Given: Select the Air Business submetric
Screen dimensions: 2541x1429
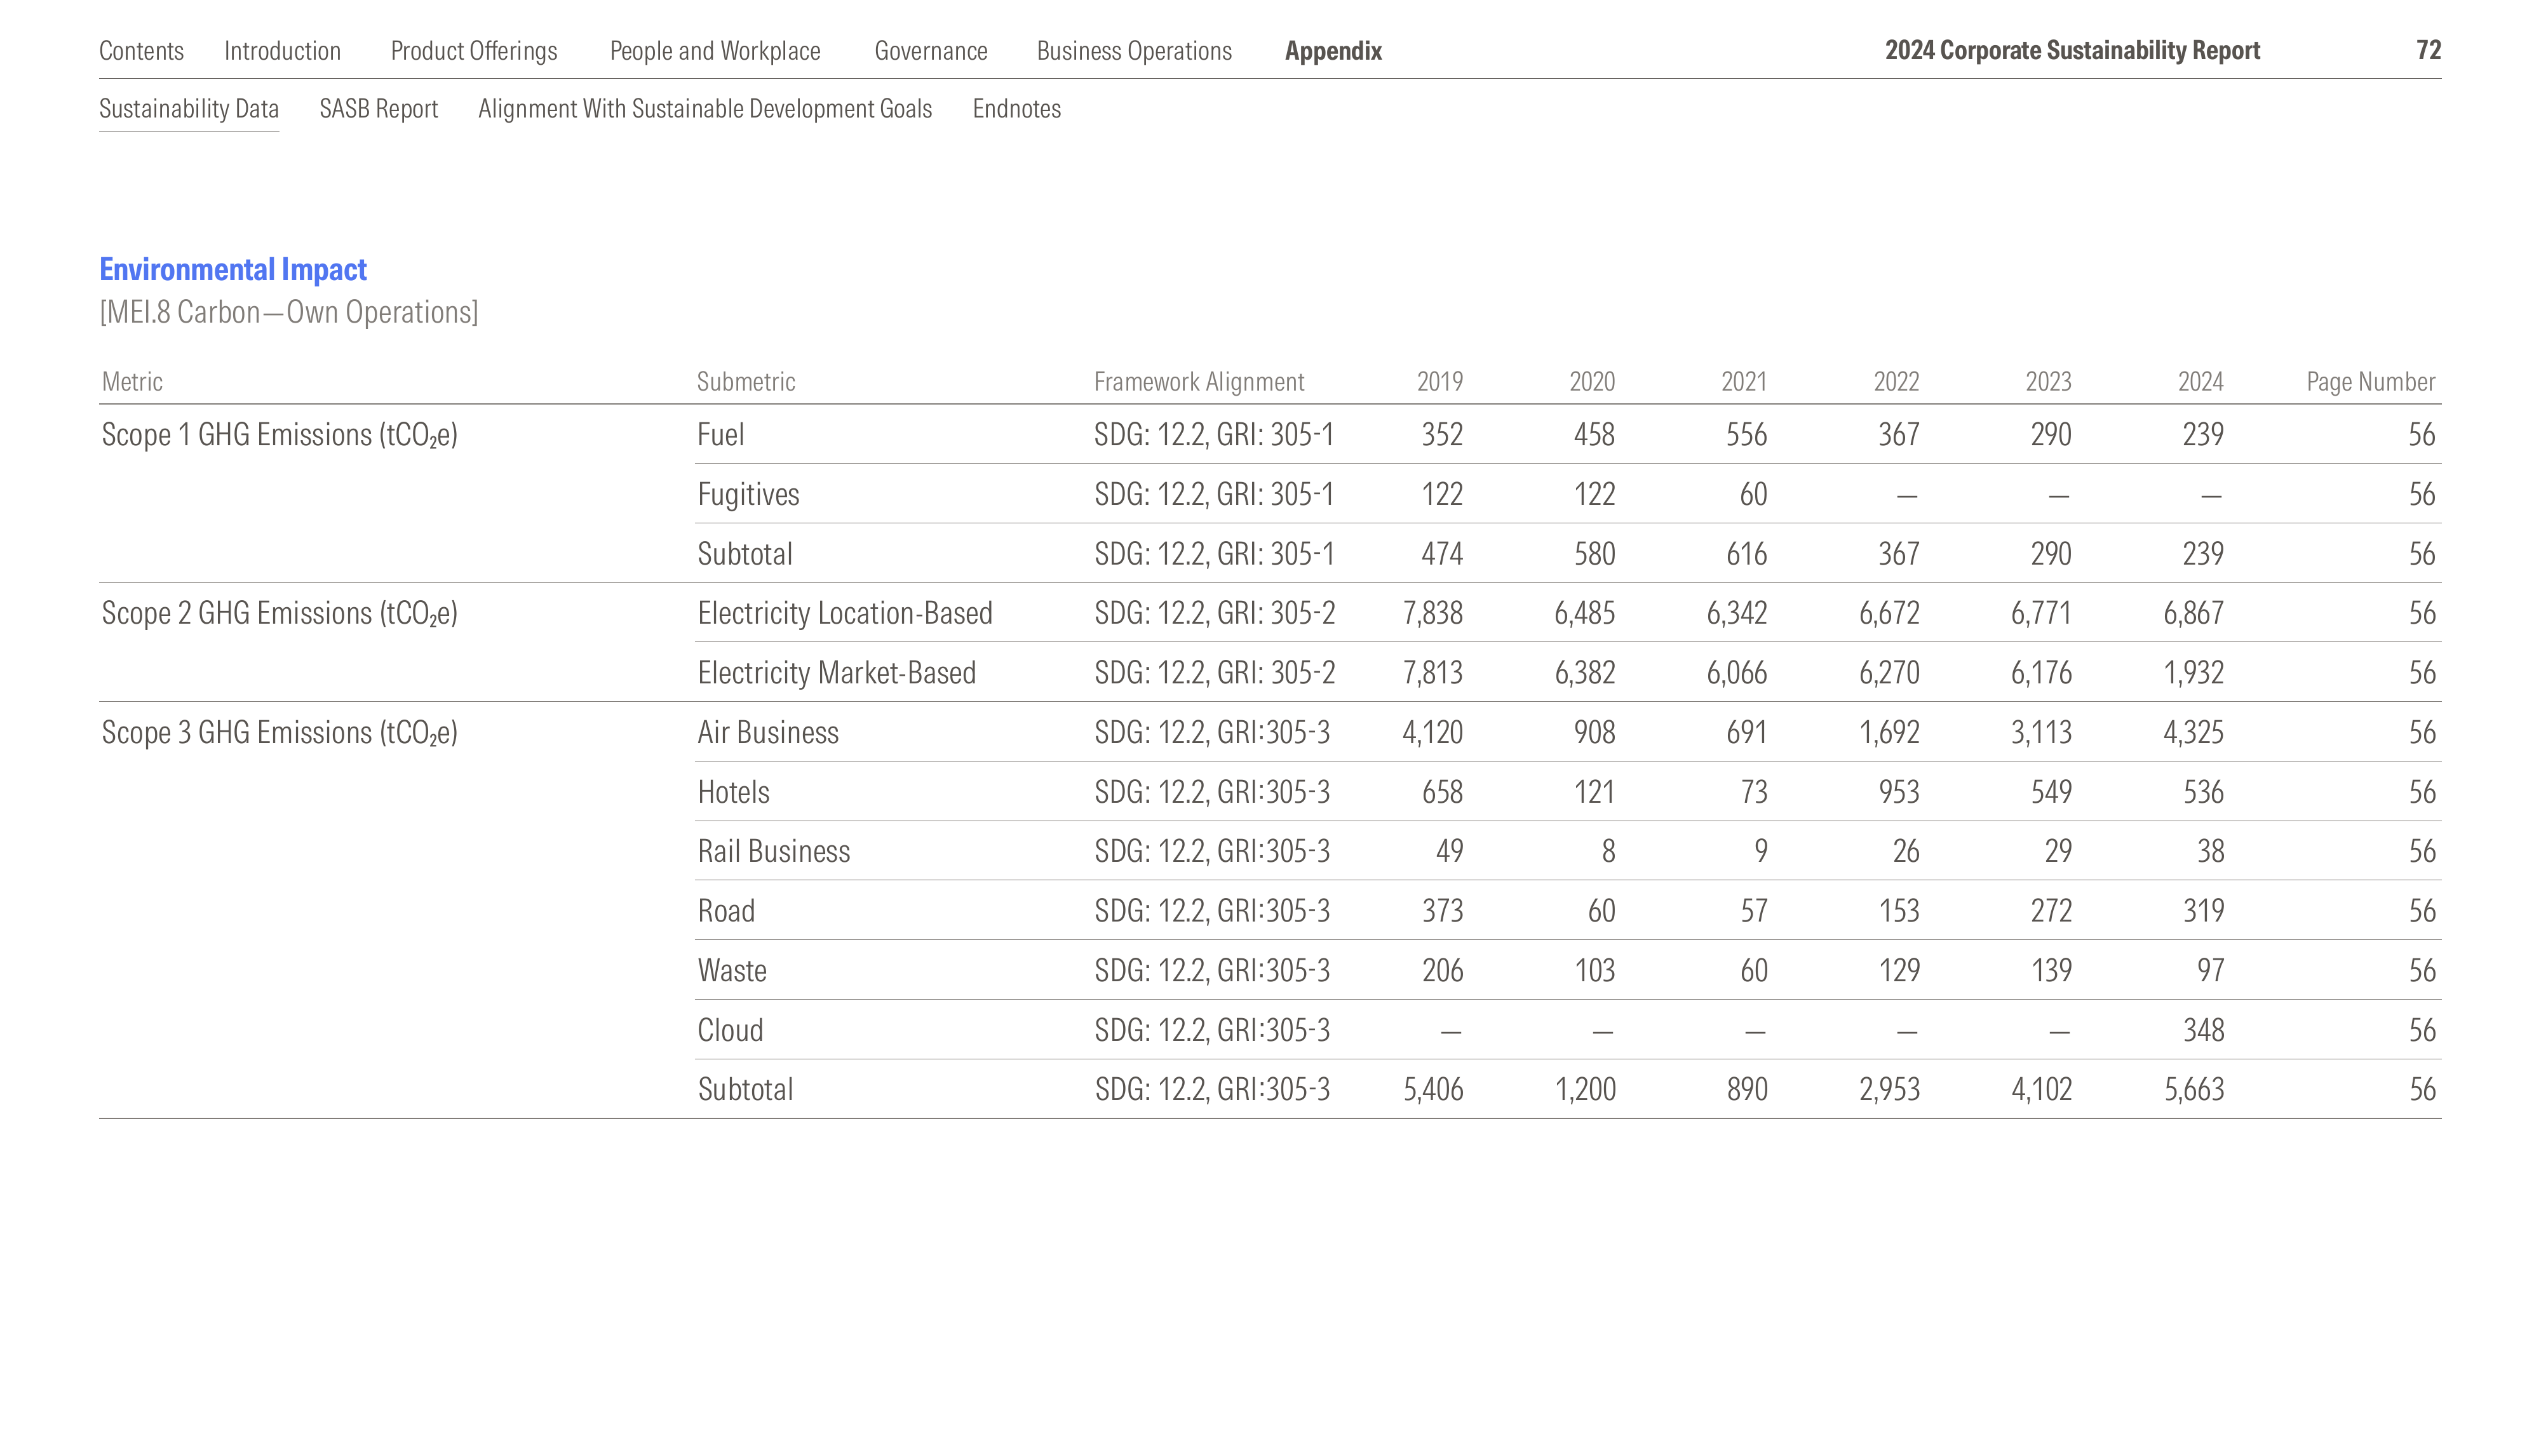Looking at the screenshot, I should coord(769,733).
